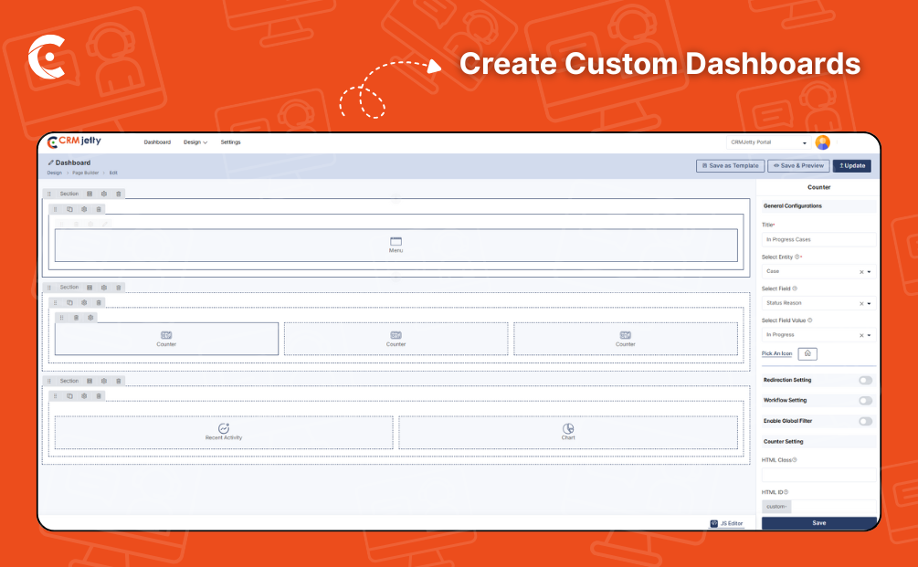Click the Title field containing In Progress Cases

(818, 240)
